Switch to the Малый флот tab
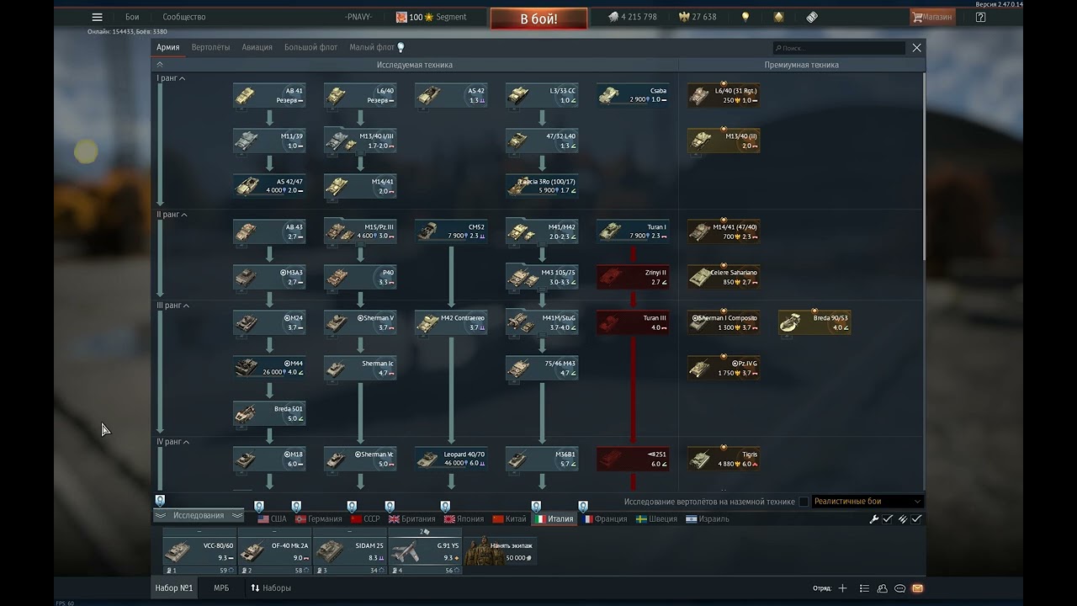Image resolution: width=1077 pixels, height=606 pixels. click(x=372, y=47)
